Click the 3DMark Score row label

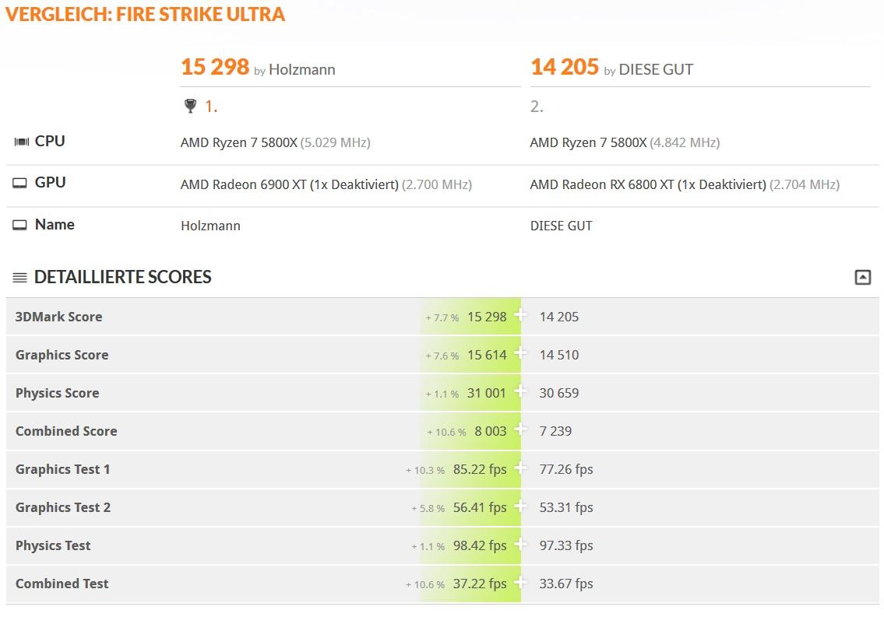point(59,317)
